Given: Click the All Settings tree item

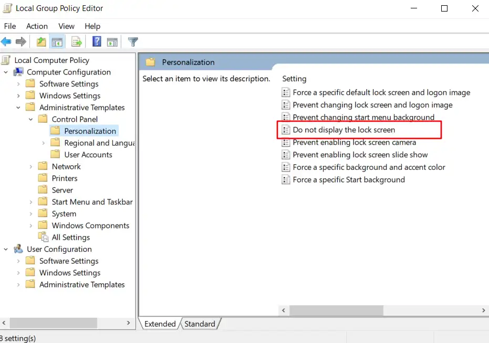Looking at the screenshot, I should [71, 237].
